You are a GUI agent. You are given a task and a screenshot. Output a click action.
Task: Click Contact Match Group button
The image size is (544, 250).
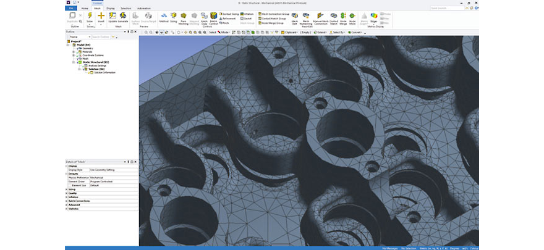tap(271, 19)
